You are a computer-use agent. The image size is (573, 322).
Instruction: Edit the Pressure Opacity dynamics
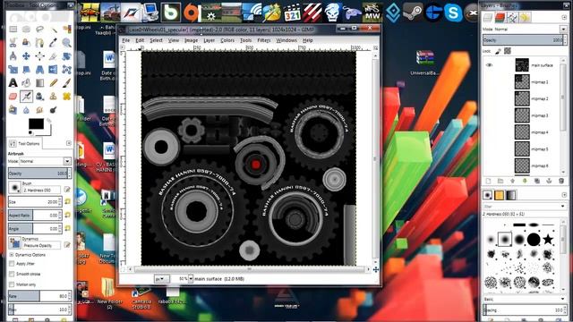tap(67, 245)
